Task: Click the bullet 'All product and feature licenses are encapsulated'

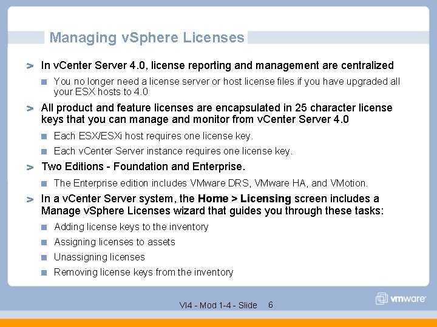Action: point(217,108)
